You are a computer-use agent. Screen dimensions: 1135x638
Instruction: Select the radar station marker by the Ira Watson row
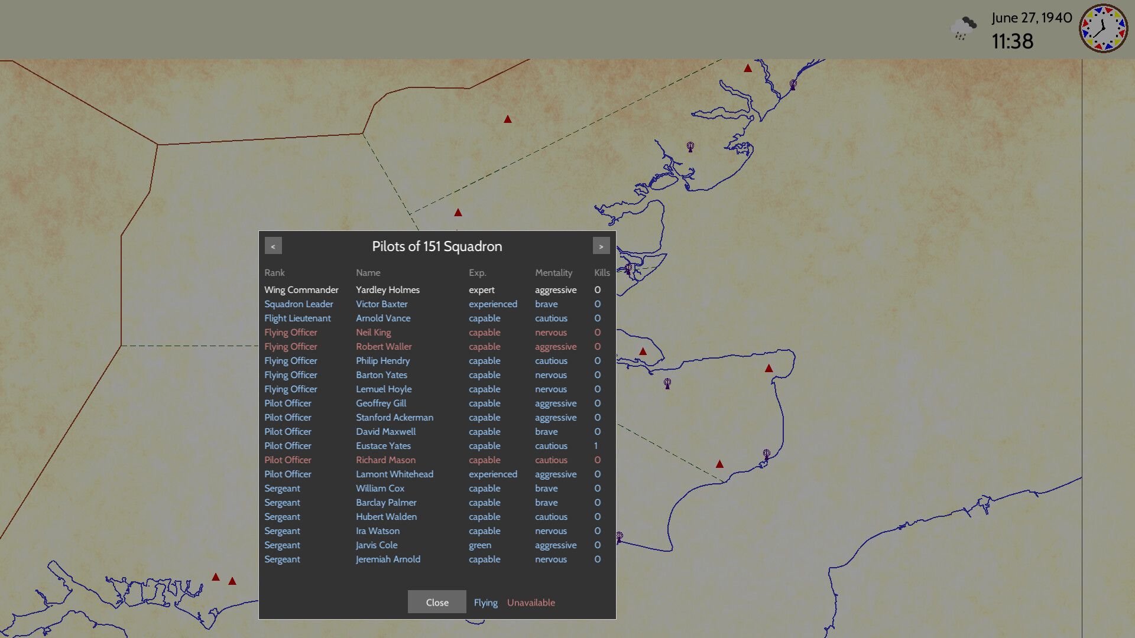click(x=620, y=537)
